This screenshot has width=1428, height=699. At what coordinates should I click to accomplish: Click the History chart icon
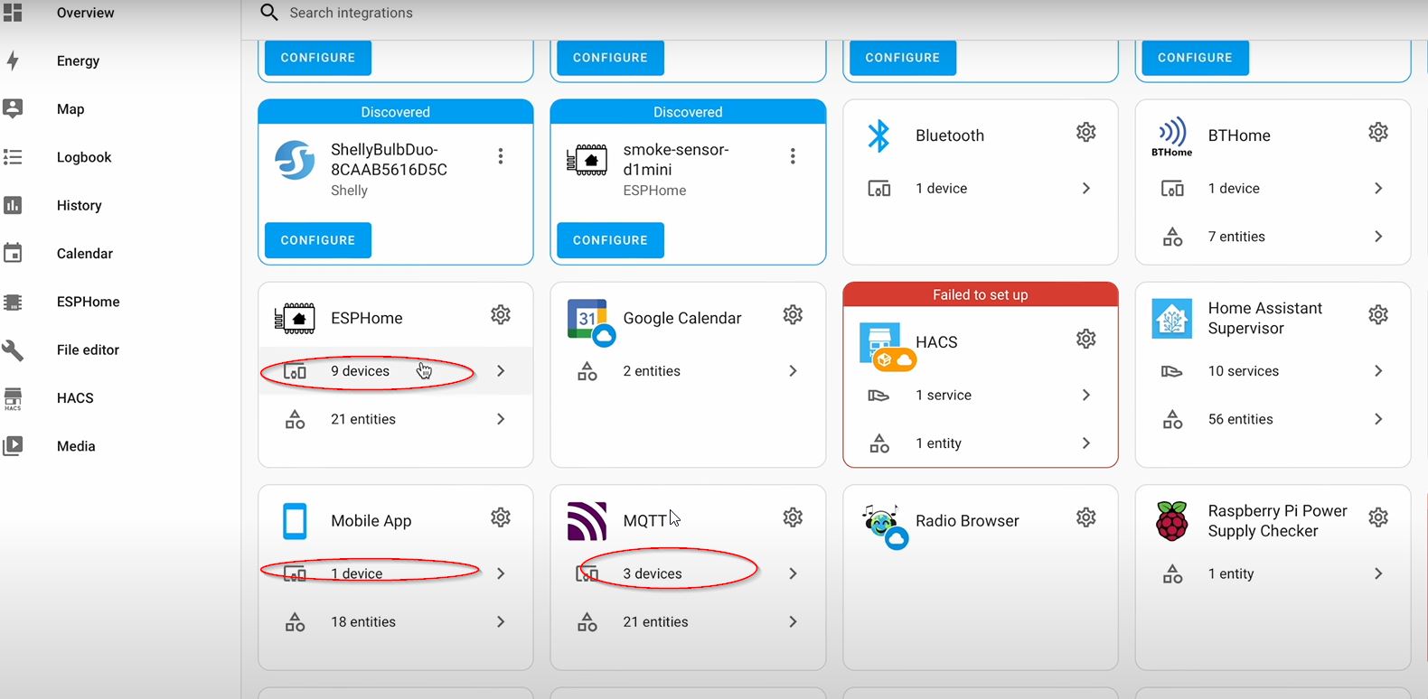click(13, 205)
